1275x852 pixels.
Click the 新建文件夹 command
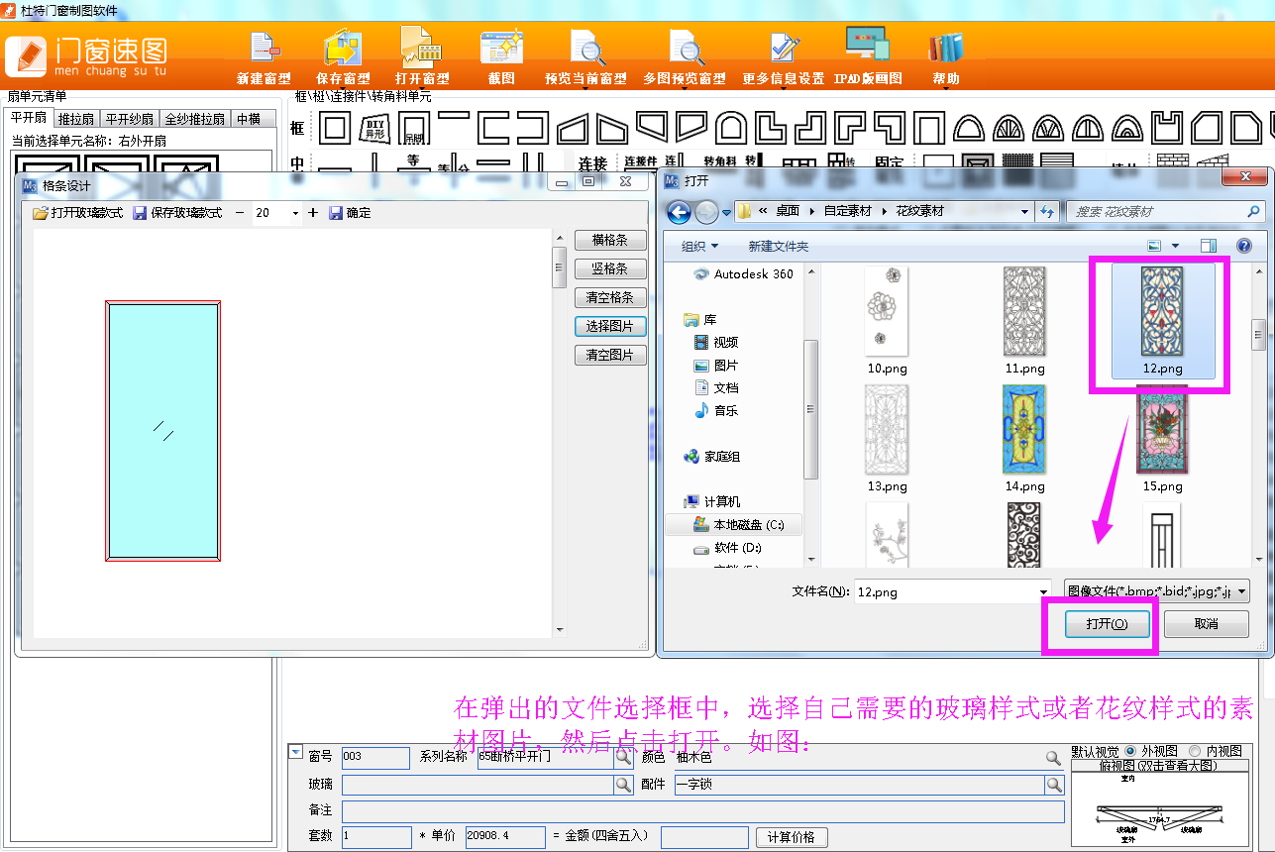point(779,246)
